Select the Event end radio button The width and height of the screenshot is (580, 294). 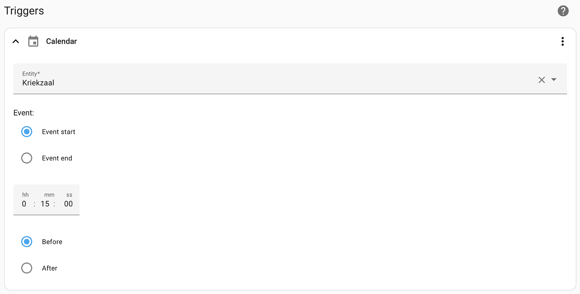pyautogui.click(x=26, y=158)
